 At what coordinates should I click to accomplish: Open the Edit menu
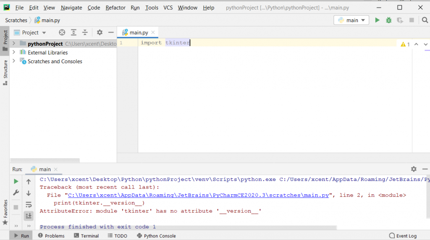pyautogui.click(x=34, y=8)
